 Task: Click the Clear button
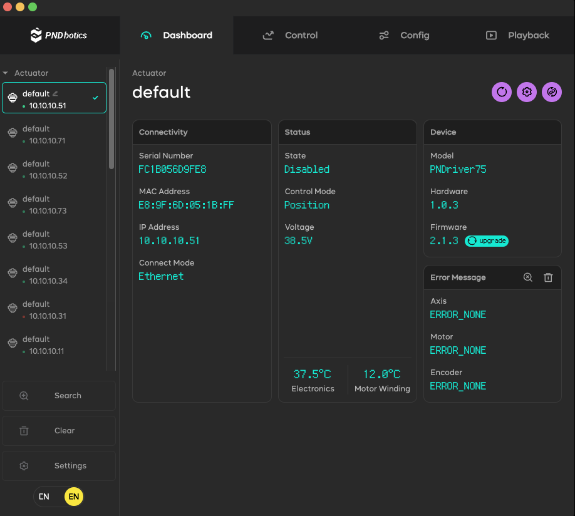point(59,431)
